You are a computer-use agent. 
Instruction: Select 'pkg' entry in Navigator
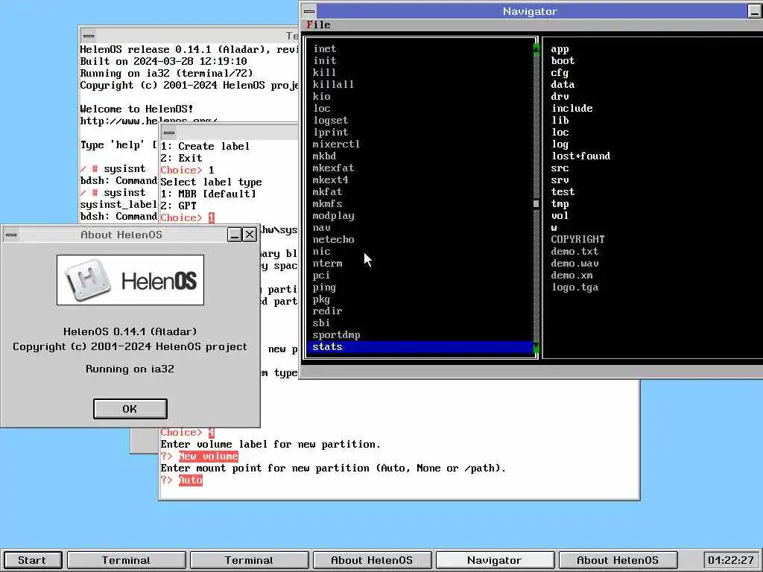click(322, 299)
